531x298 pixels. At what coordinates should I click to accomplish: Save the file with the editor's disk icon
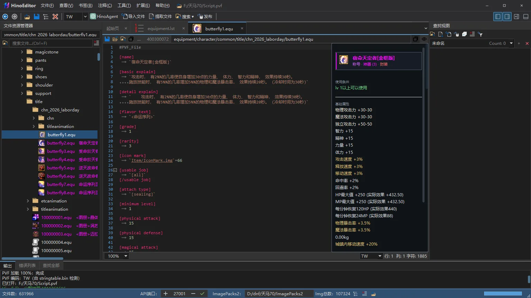(x=107, y=39)
